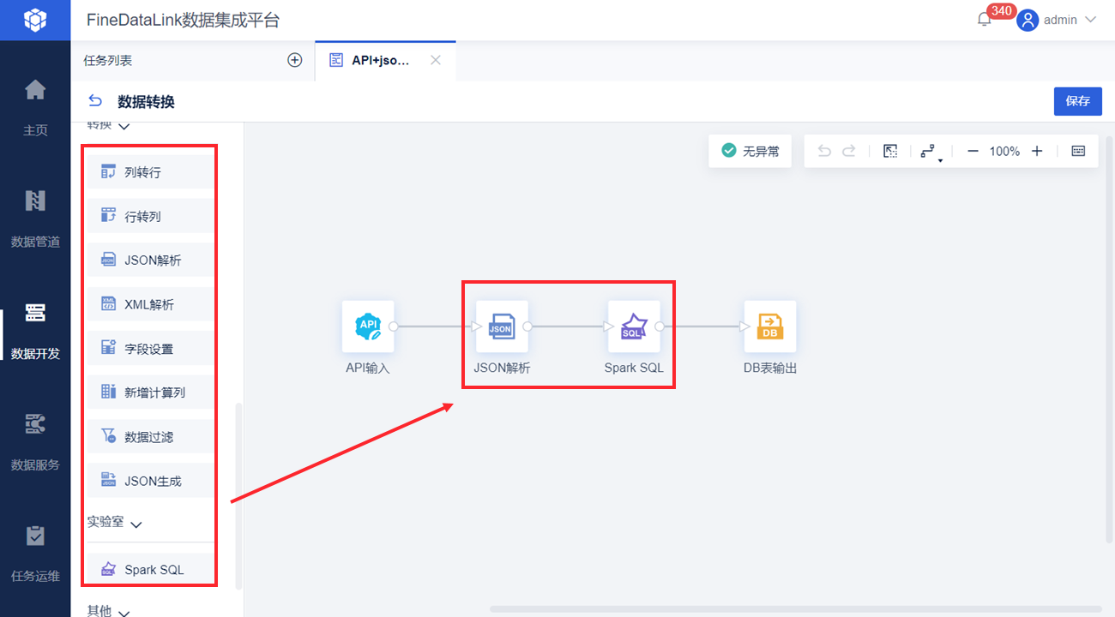Viewport: 1115px width, 617px height.
Task: Pick the 字段设置 operator in the list
Action: click(x=150, y=348)
